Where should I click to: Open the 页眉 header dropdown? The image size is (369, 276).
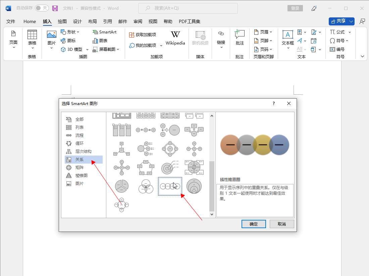tap(263, 32)
